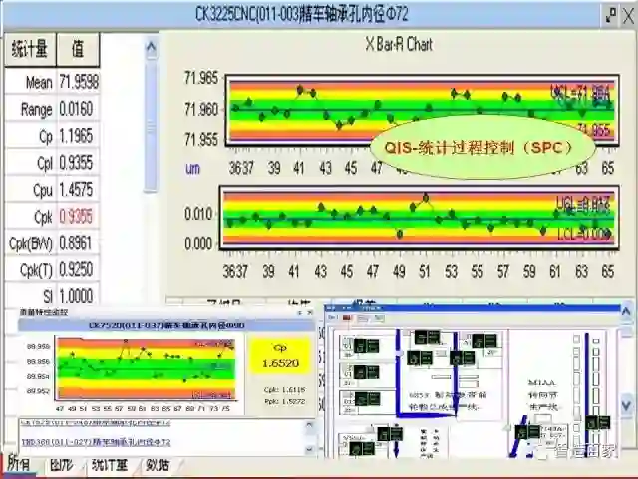
Task: Select the Cpl value 0.9355
Action: click(76, 163)
